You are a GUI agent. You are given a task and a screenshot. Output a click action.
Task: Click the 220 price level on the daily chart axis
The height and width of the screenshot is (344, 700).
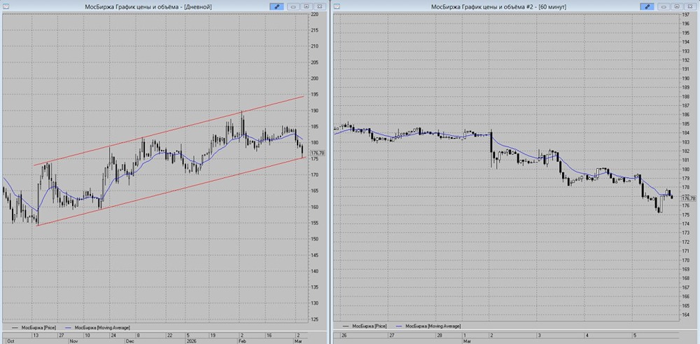click(x=315, y=14)
